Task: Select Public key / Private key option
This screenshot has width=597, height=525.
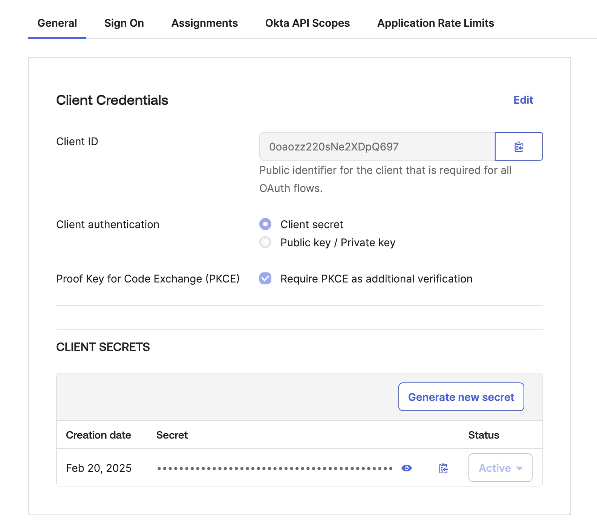Action: [x=265, y=242]
